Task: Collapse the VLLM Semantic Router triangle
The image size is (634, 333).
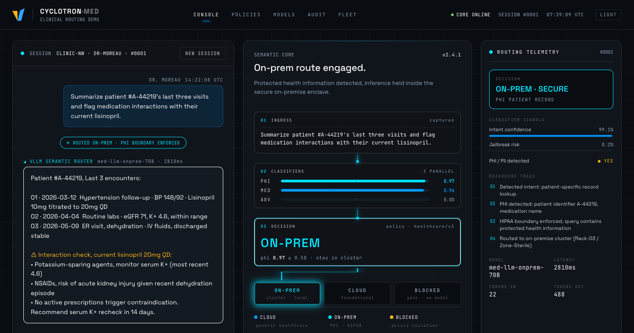Action: [x=25, y=161]
